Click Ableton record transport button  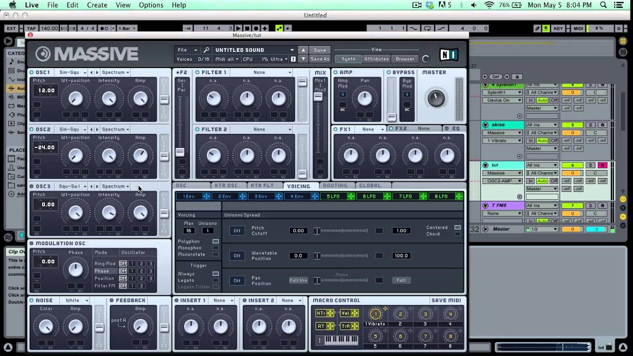click(256, 29)
